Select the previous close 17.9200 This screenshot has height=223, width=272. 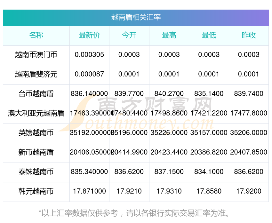click(x=249, y=191)
